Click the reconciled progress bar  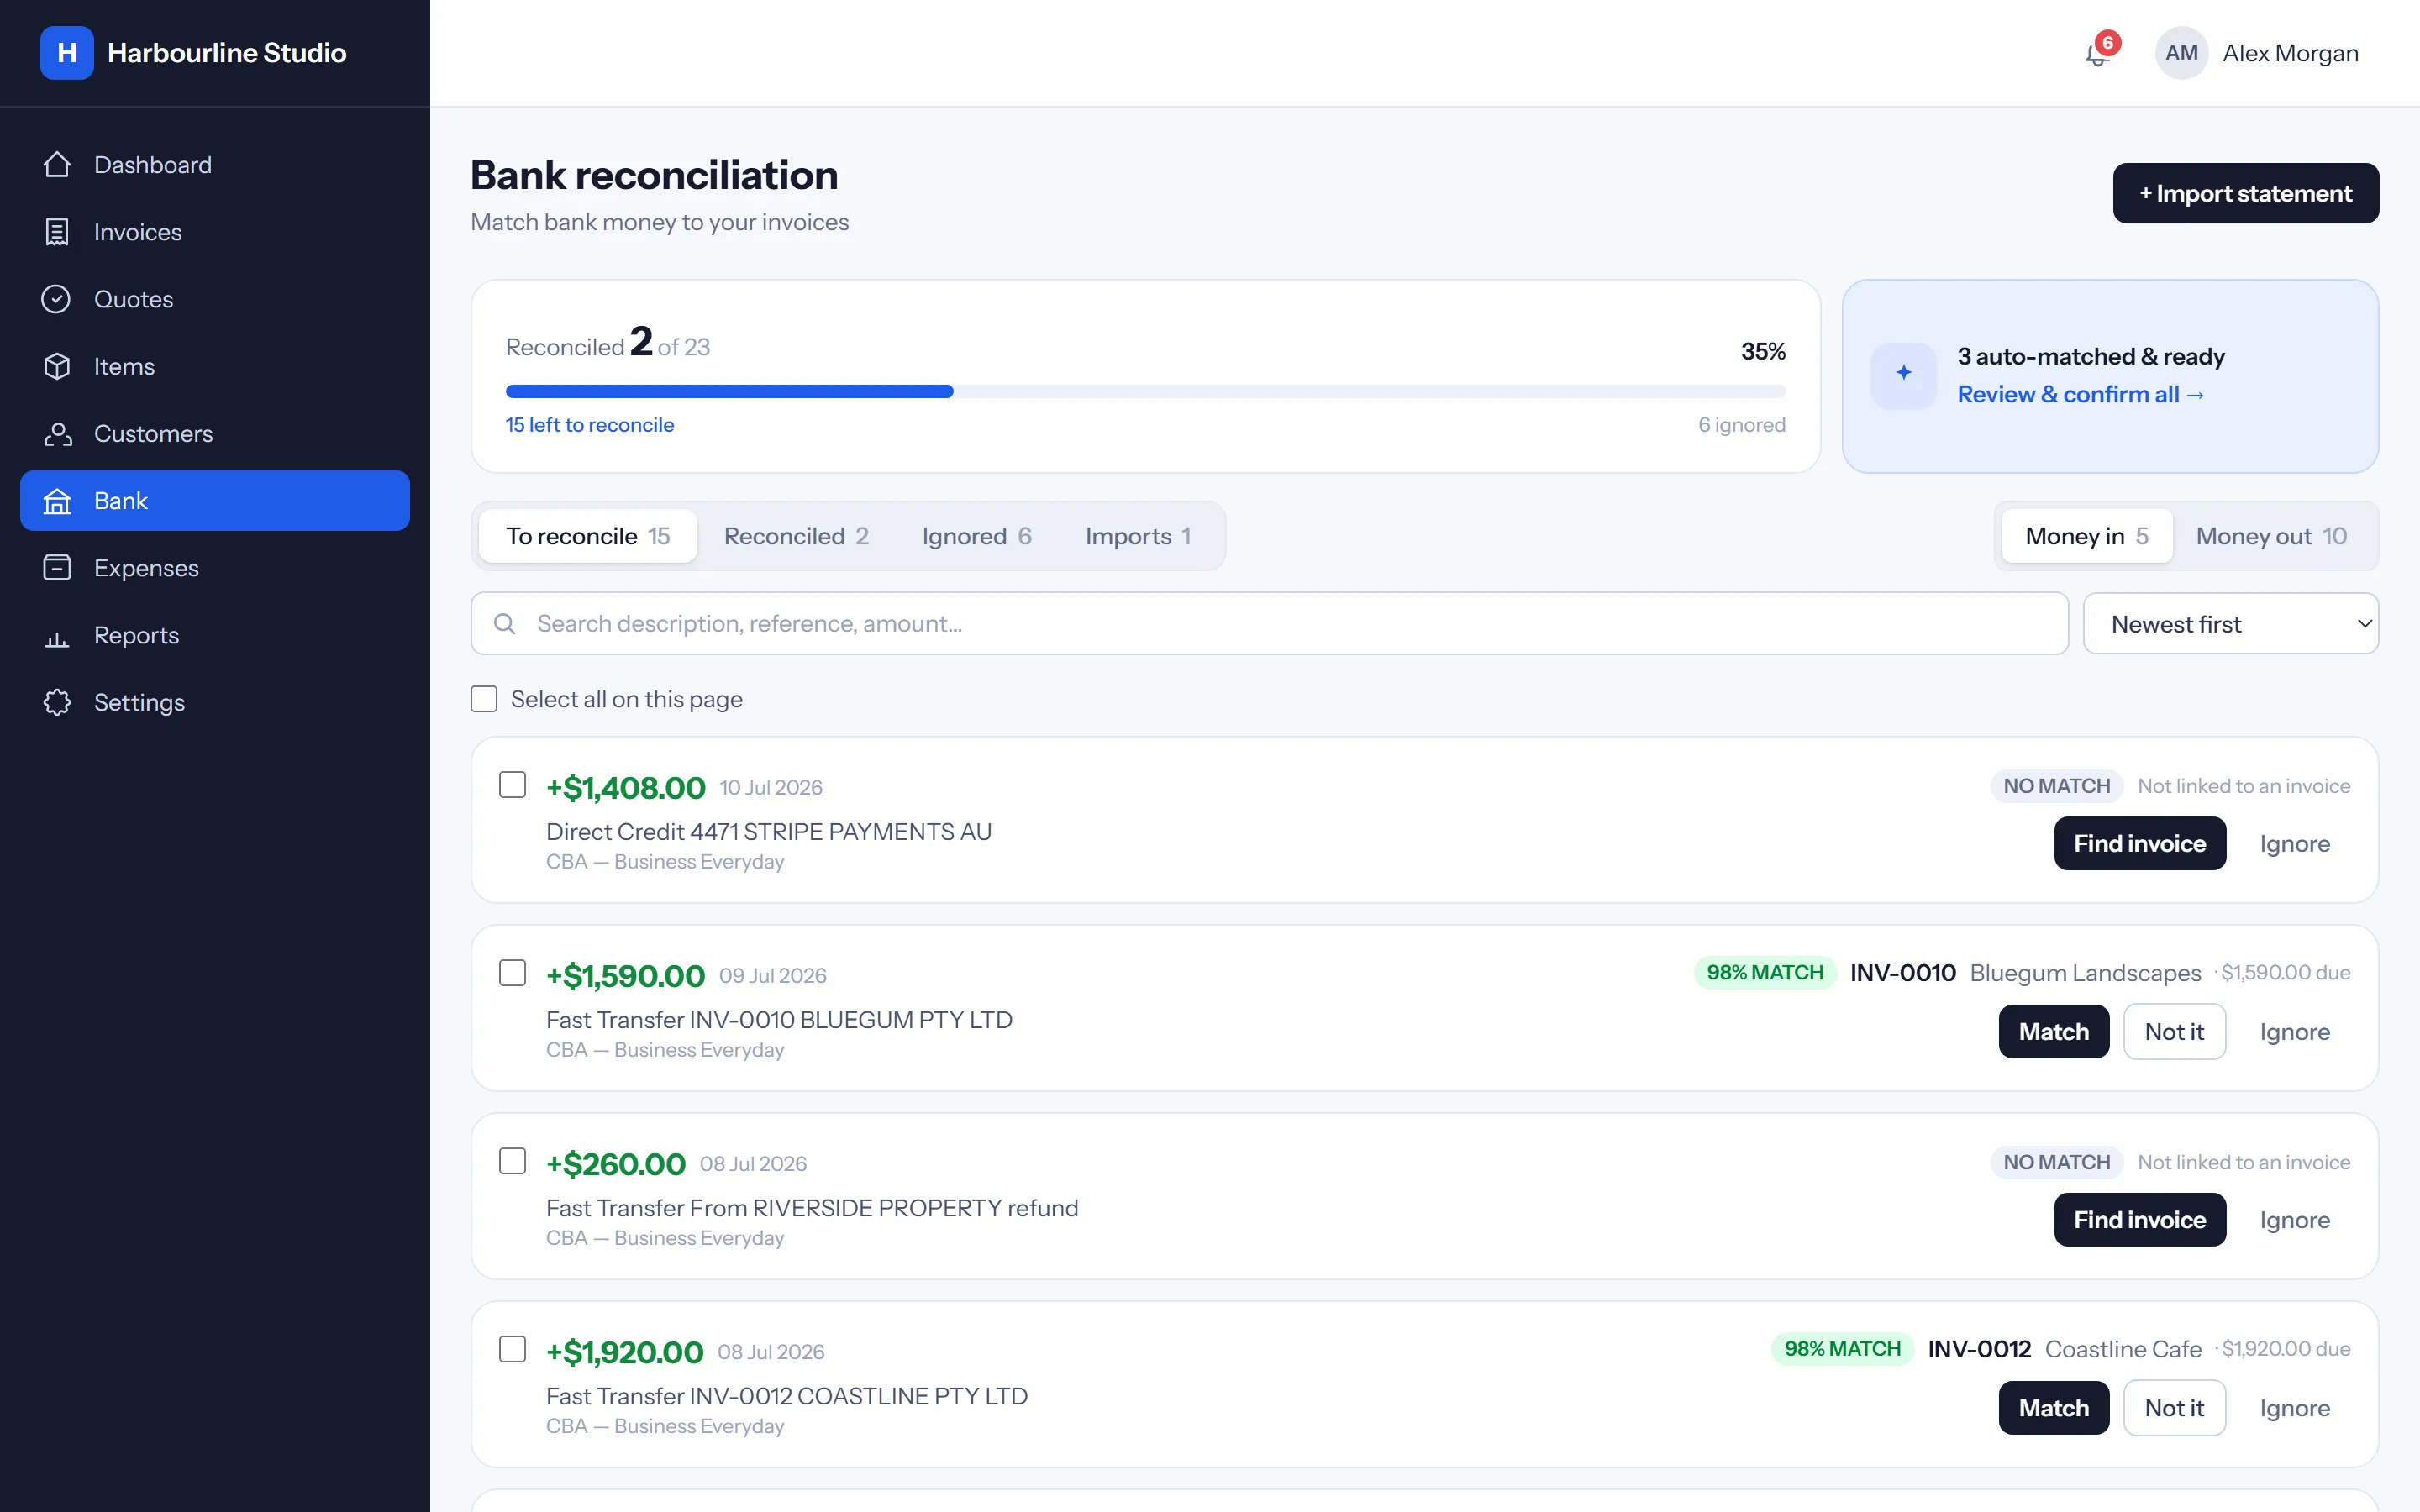coord(1145,391)
